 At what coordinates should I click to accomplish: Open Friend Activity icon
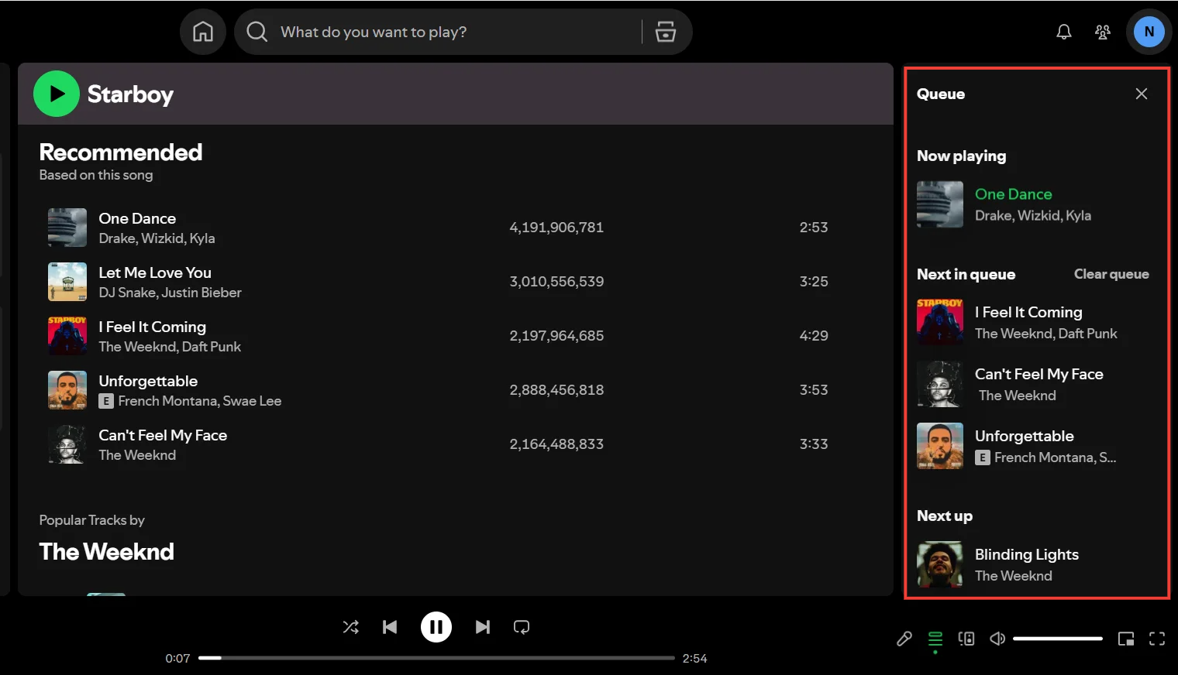[x=1102, y=32]
